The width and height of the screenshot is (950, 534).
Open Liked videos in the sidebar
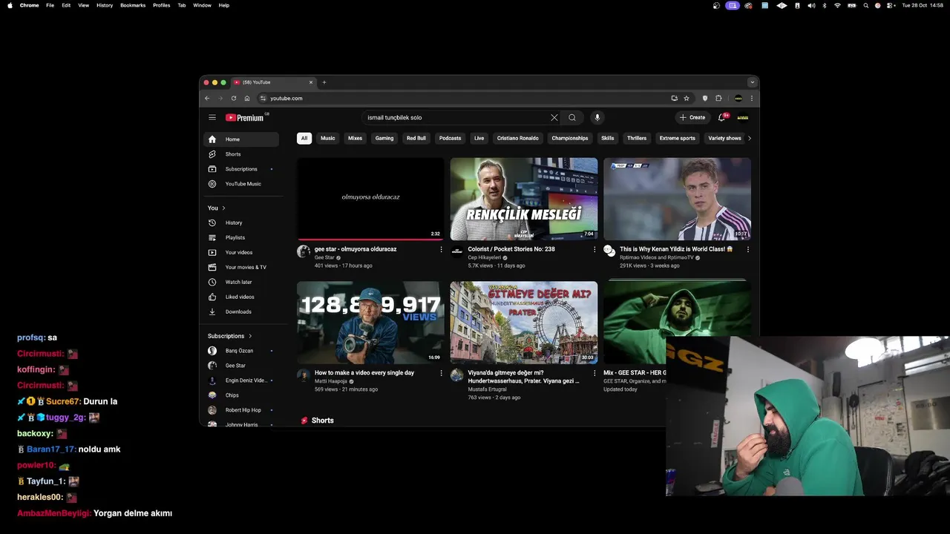(241, 297)
